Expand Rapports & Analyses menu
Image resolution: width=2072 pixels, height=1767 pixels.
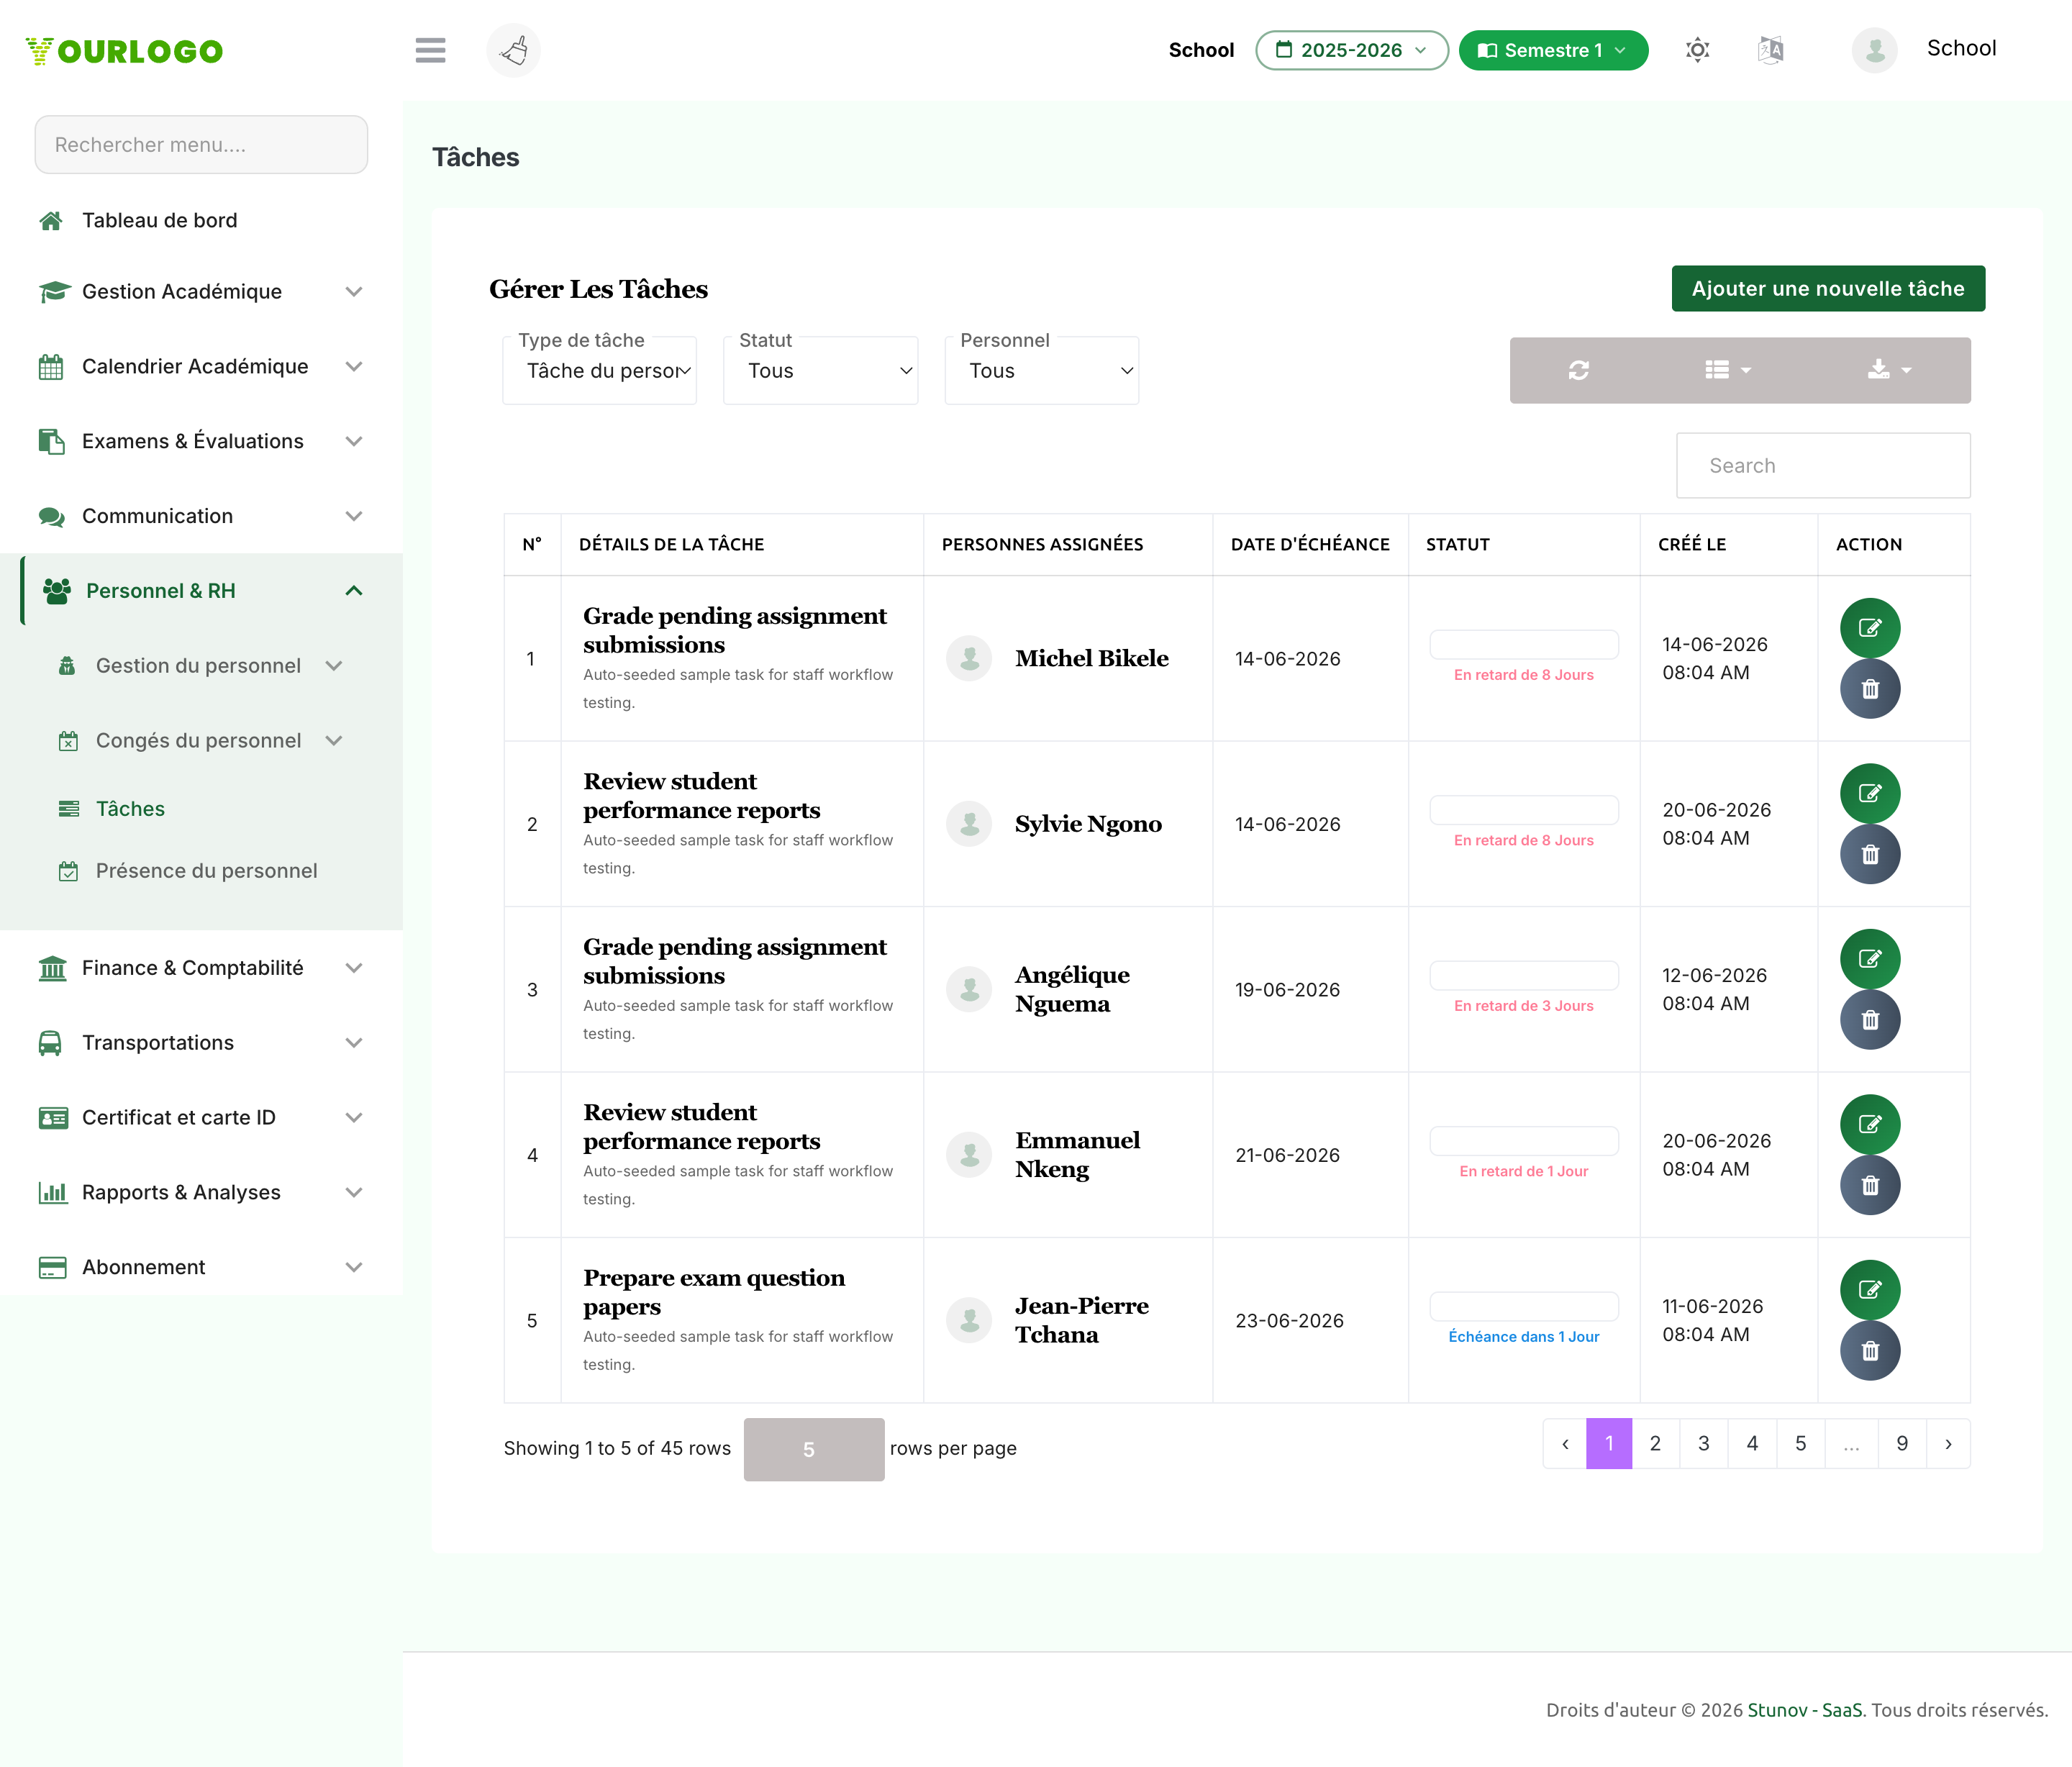pos(201,1193)
